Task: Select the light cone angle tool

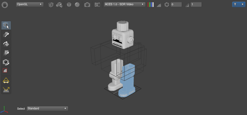Action: (x=6, y=80)
